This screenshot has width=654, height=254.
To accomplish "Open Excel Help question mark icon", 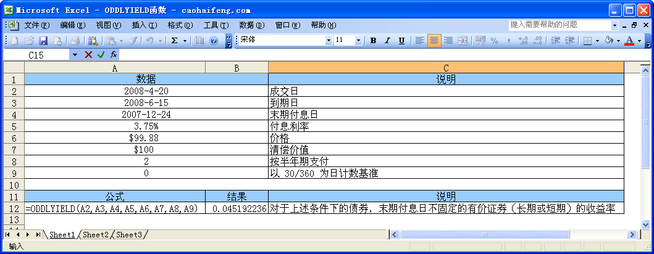I will [x=214, y=41].
